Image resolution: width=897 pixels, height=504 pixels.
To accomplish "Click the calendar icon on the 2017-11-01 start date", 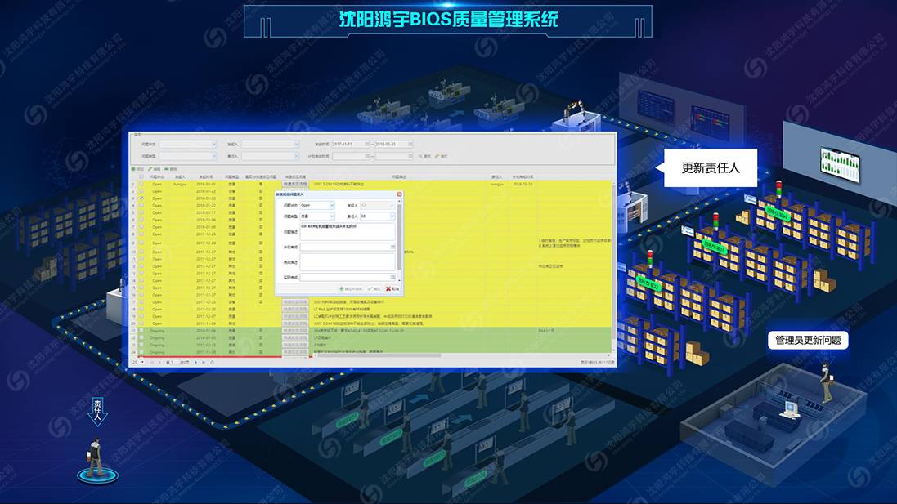I will pos(368,144).
